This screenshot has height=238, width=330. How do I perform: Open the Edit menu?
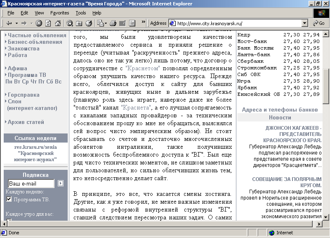(x=24, y=13)
